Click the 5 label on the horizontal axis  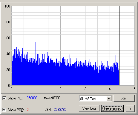point(134,89)
